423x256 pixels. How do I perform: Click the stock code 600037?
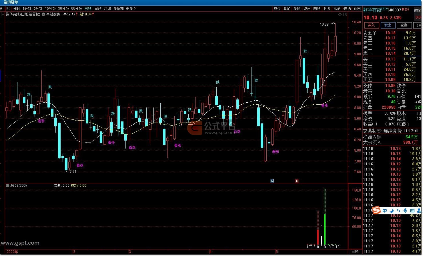click(x=394, y=10)
